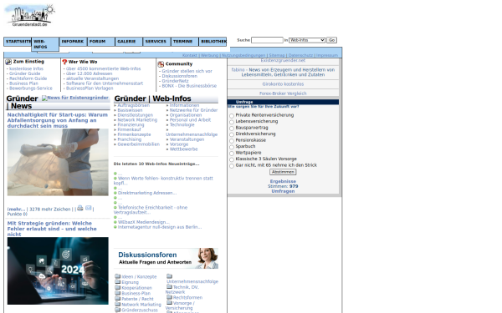Image resolution: width=502 pixels, height=313 pixels.
Task: Open the GALERIE navigation tab
Action: point(129,42)
